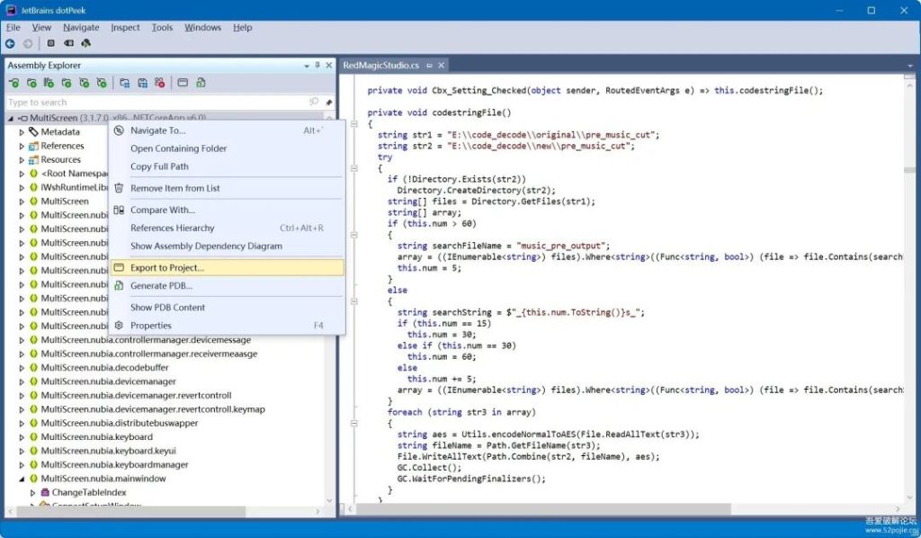The height and width of the screenshot is (538, 921).
Task: Click the green Generate PDB toolbar icon
Action: (x=201, y=83)
